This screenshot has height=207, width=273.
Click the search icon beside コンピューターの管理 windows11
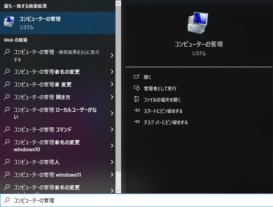(7, 175)
